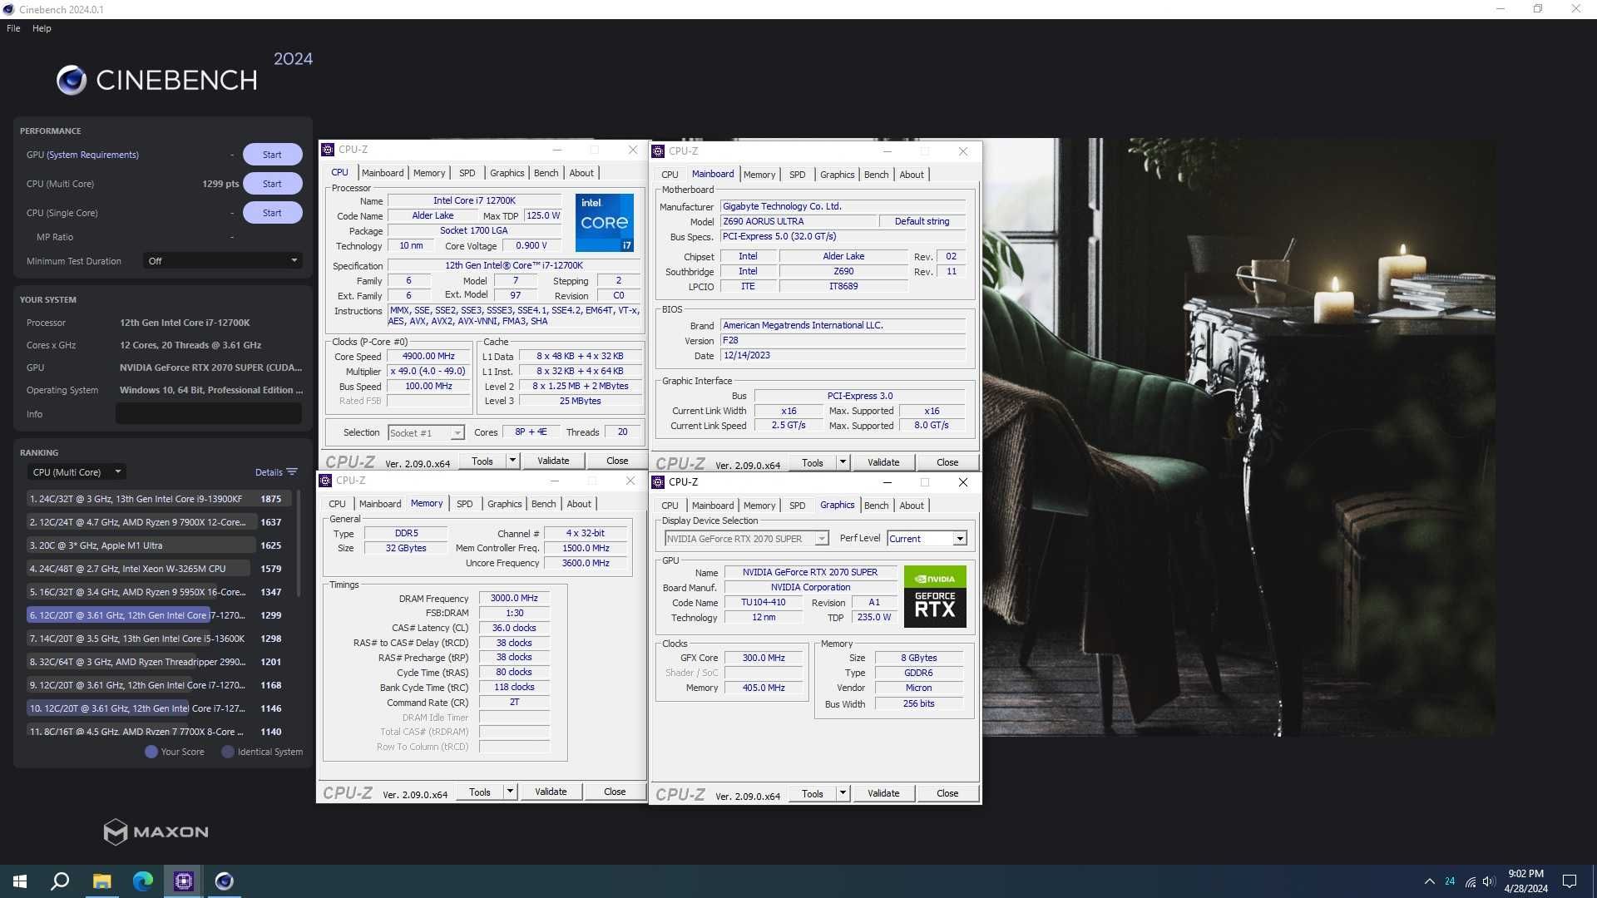
Task: Select ranking row for Intel Core i9-13900KF
Action: [158, 499]
